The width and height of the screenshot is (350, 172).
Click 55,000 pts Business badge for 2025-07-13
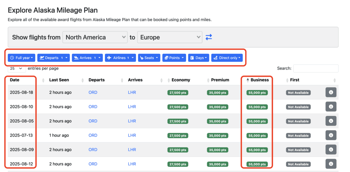[x=257, y=136]
